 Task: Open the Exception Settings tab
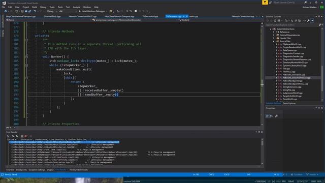37,170
